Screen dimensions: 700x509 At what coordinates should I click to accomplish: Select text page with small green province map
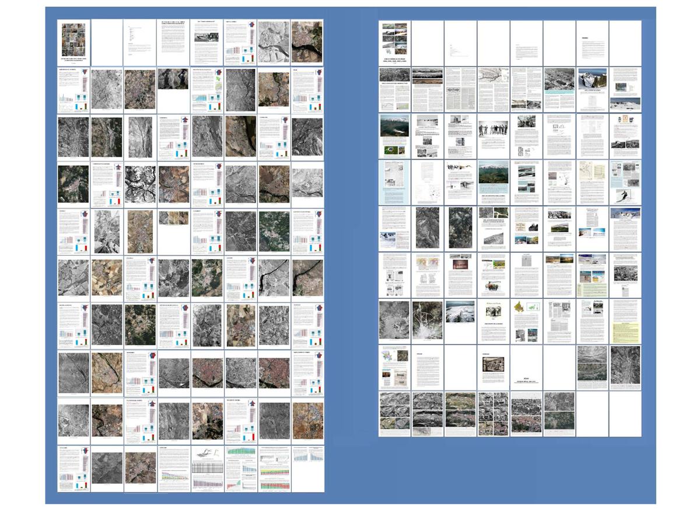click(x=207, y=89)
